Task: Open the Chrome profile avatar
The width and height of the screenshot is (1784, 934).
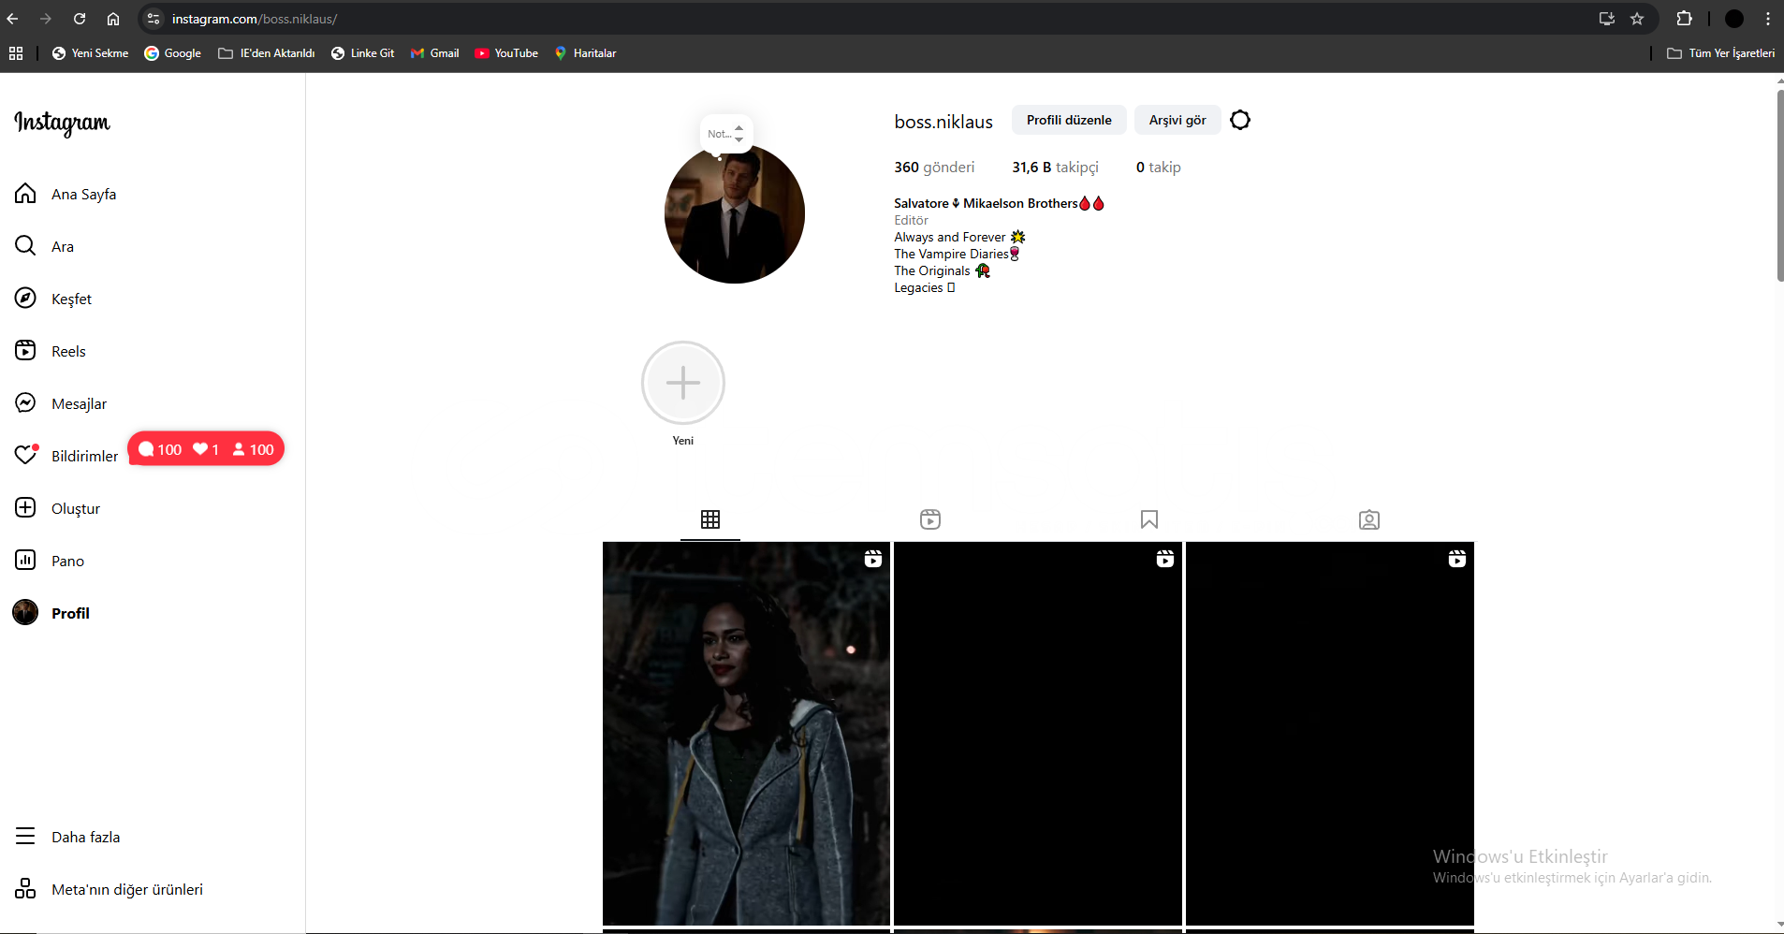Action: (x=1734, y=19)
